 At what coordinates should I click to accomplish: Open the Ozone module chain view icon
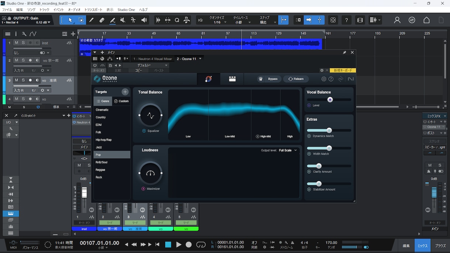coord(232,79)
